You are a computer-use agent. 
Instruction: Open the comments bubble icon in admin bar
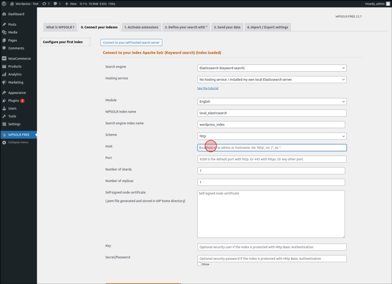click(x=55, y=4)
